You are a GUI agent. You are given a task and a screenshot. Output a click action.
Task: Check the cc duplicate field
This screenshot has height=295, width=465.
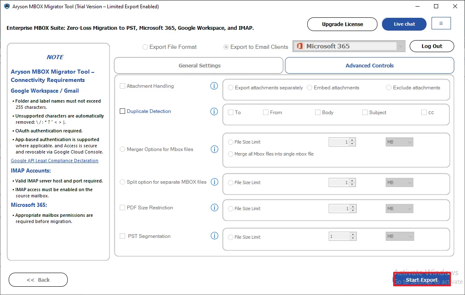click(x=424, y=112)
